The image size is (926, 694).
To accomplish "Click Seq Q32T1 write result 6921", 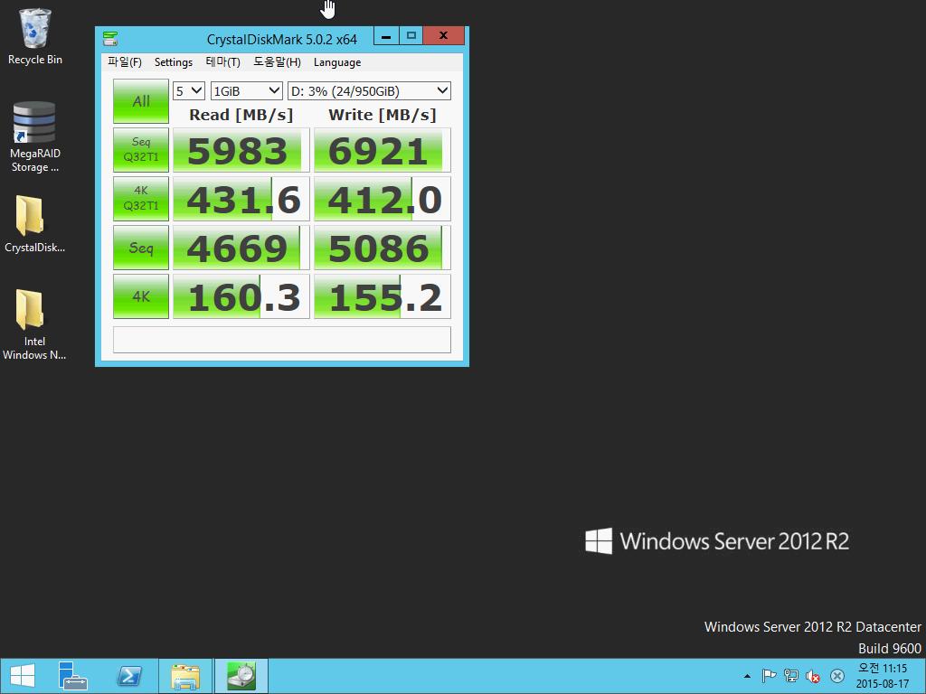I will (x=383, y=150).
